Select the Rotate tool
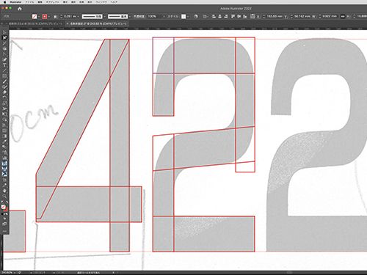Screen dimensions: 367x275 4,98
